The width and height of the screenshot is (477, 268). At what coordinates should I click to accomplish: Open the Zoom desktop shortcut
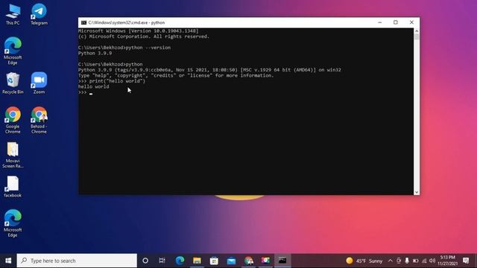[39, 83]
